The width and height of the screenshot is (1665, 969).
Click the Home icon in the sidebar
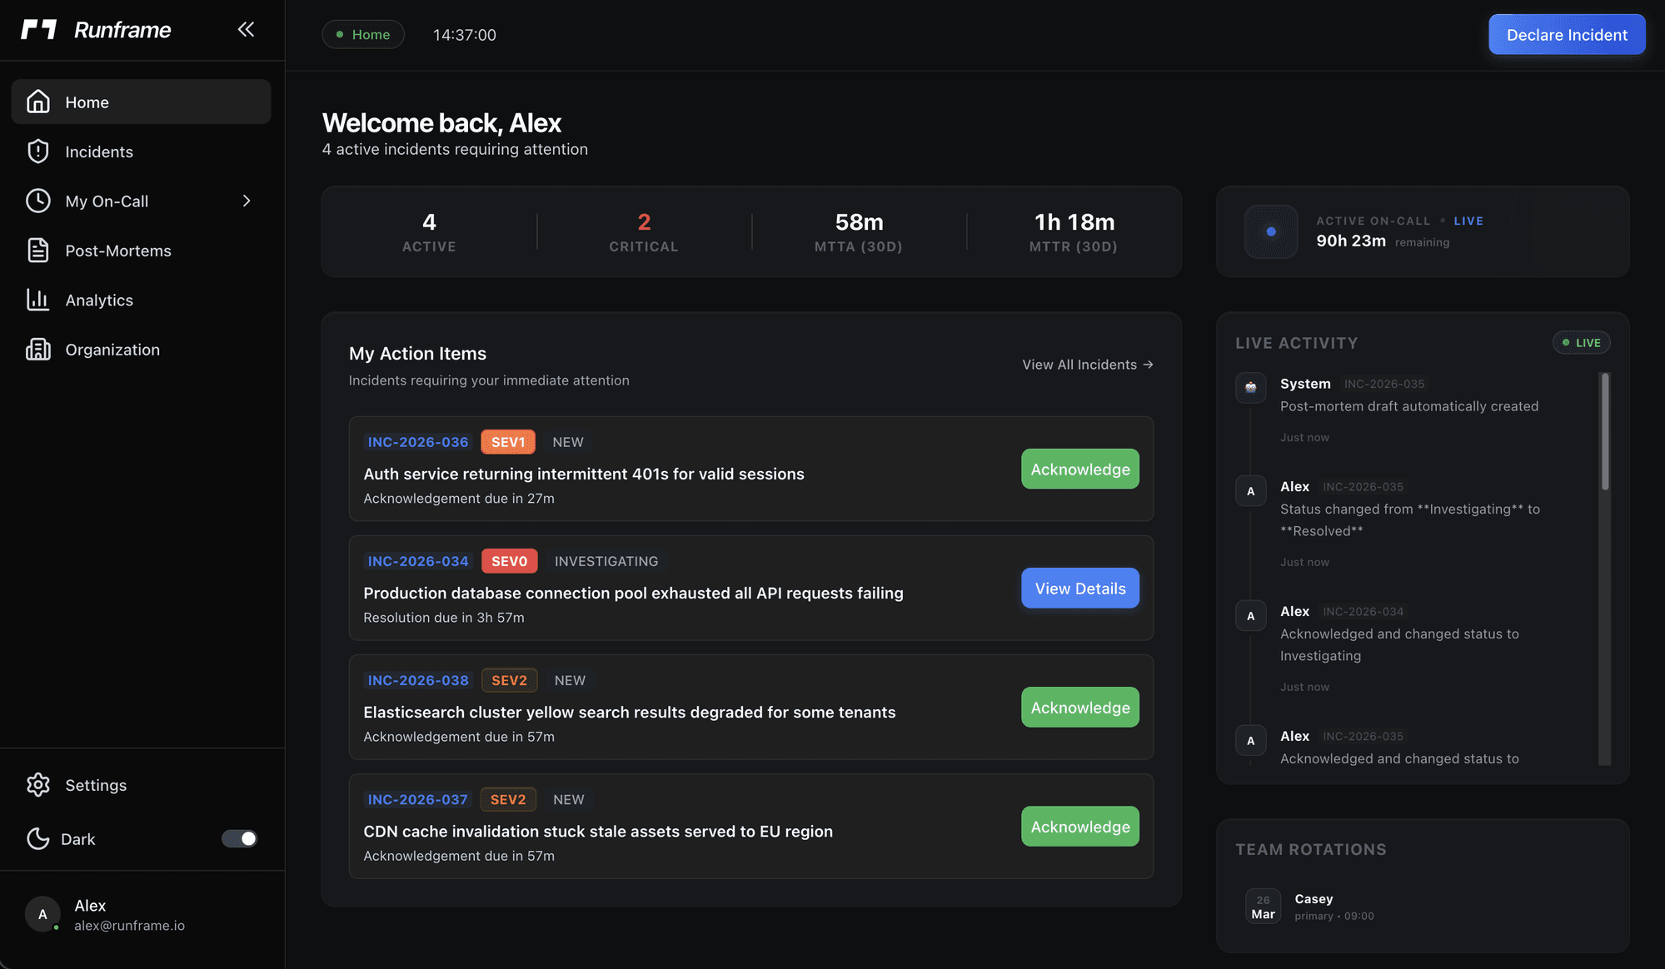tap(38, 101)
